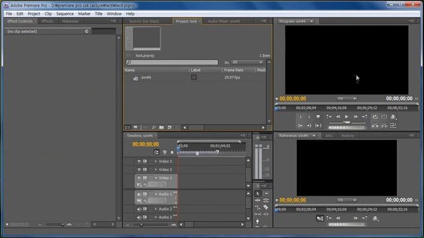Viewport: 424px width, 238px height.
Task: Switch Project panel to Icon view
Action: click(x=135, y=128)
